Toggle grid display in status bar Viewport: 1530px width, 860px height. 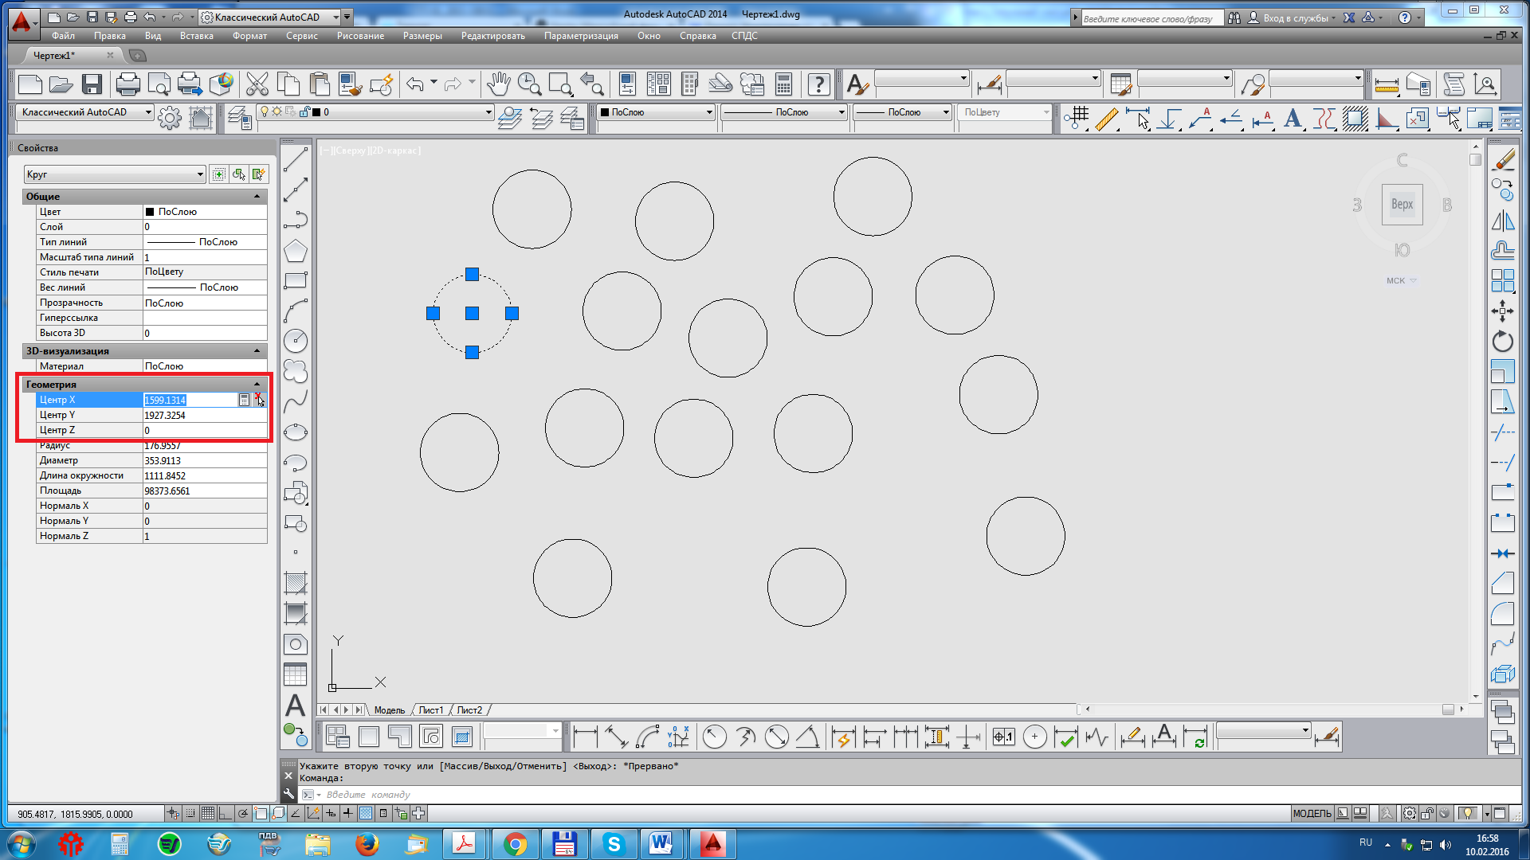pos(208,813)
